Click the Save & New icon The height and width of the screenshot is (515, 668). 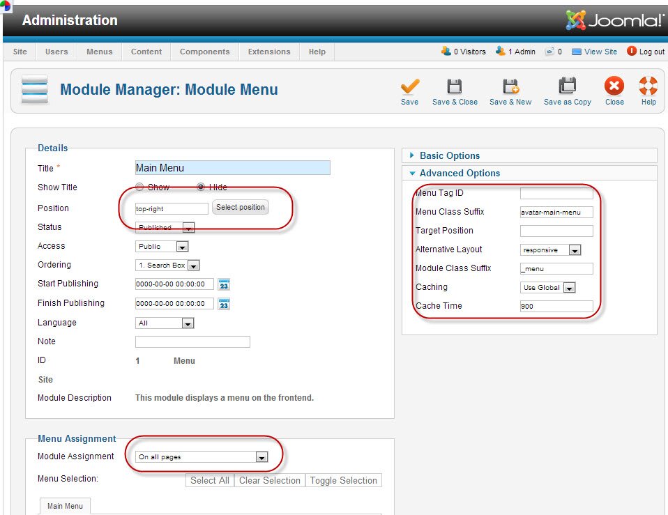[x=510, y=86]
